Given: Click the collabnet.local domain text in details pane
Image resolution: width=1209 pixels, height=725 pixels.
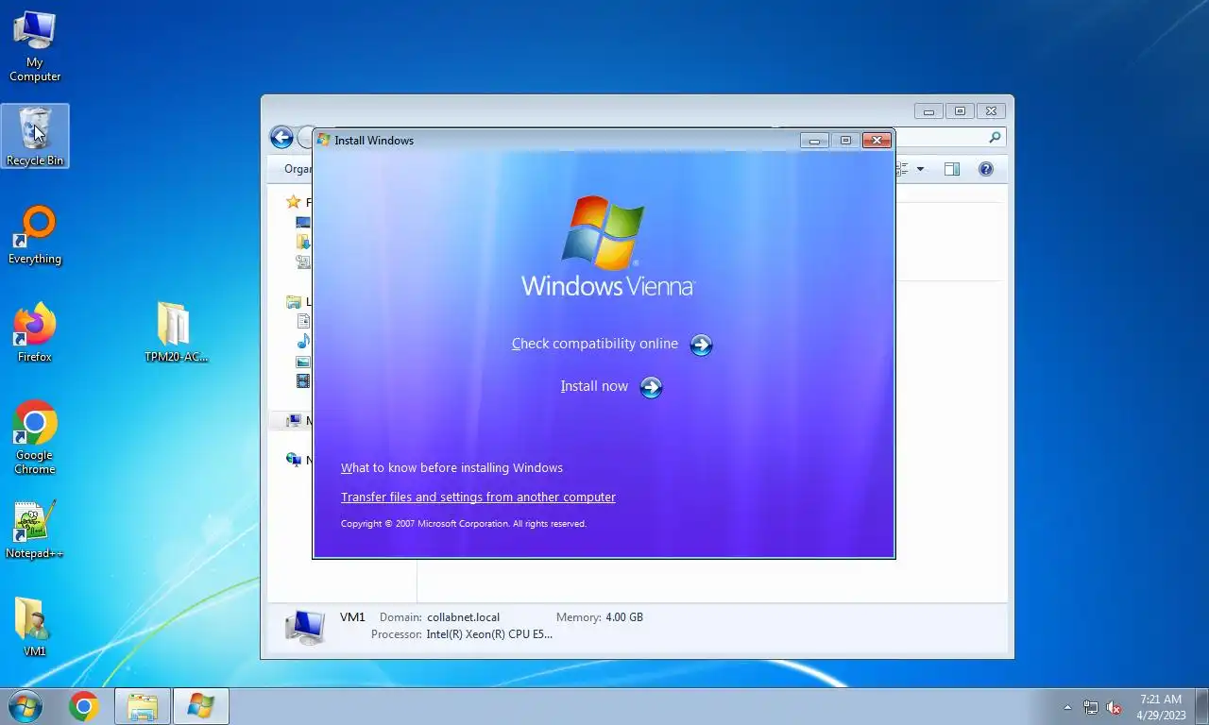Looking at the screenshot, I should click(x=463, y=617).
